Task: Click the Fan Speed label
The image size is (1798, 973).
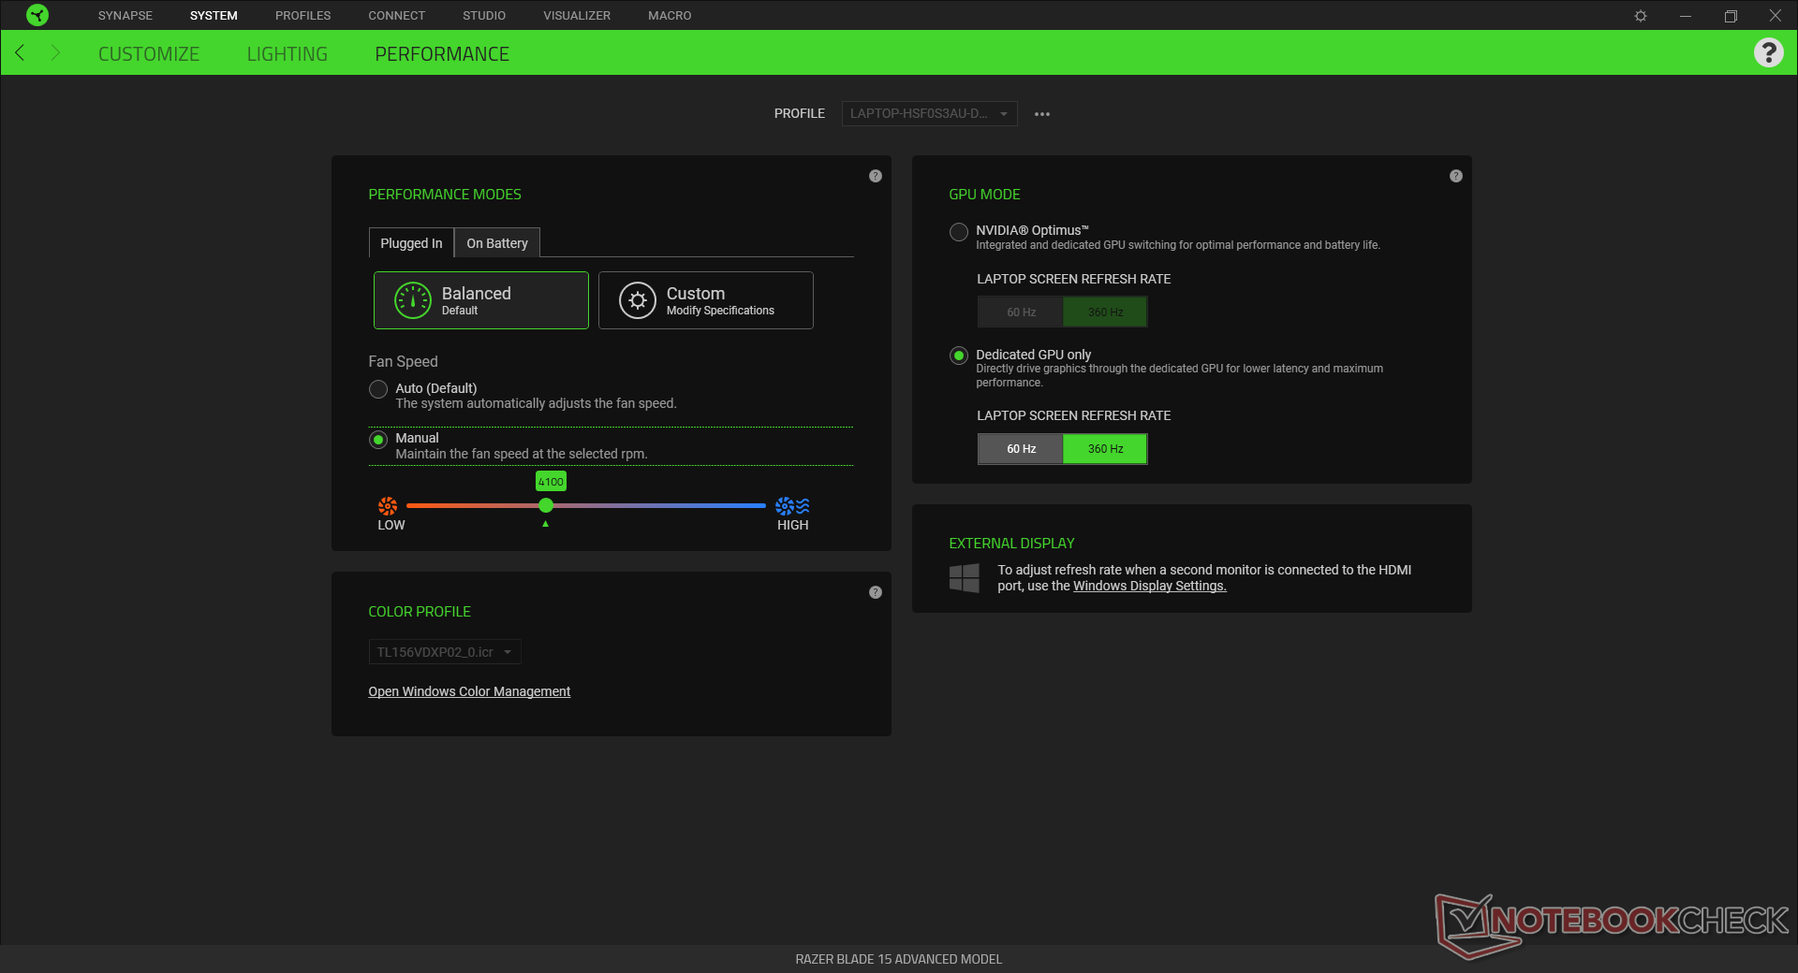Action: click(x=403, y=362)
